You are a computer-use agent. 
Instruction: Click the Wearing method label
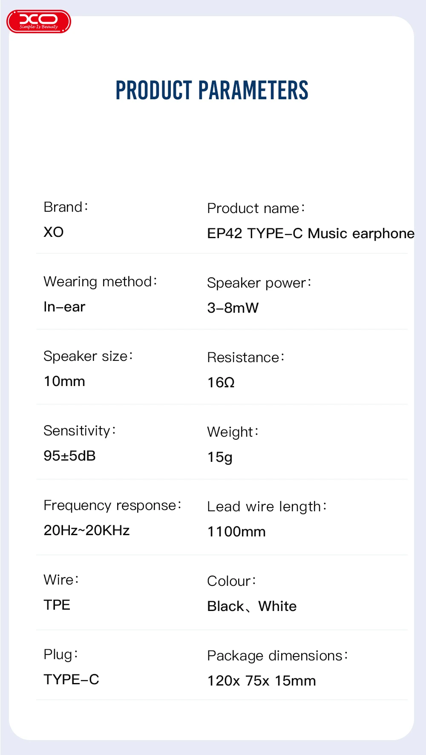[x=101, y=282]
